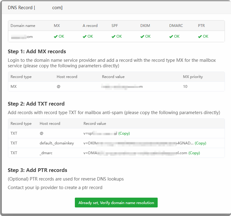Copy the _dmarc TXT record value
The image size is (231, 216).
point(194,153)
